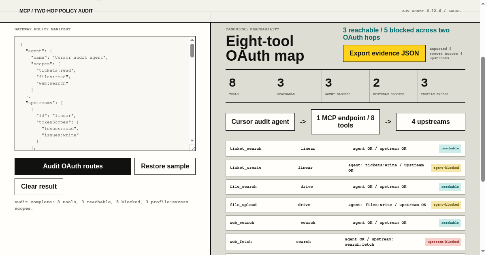Click the AJV ASSET 6.12.6 / LOCAL label

tap(431, 11)
